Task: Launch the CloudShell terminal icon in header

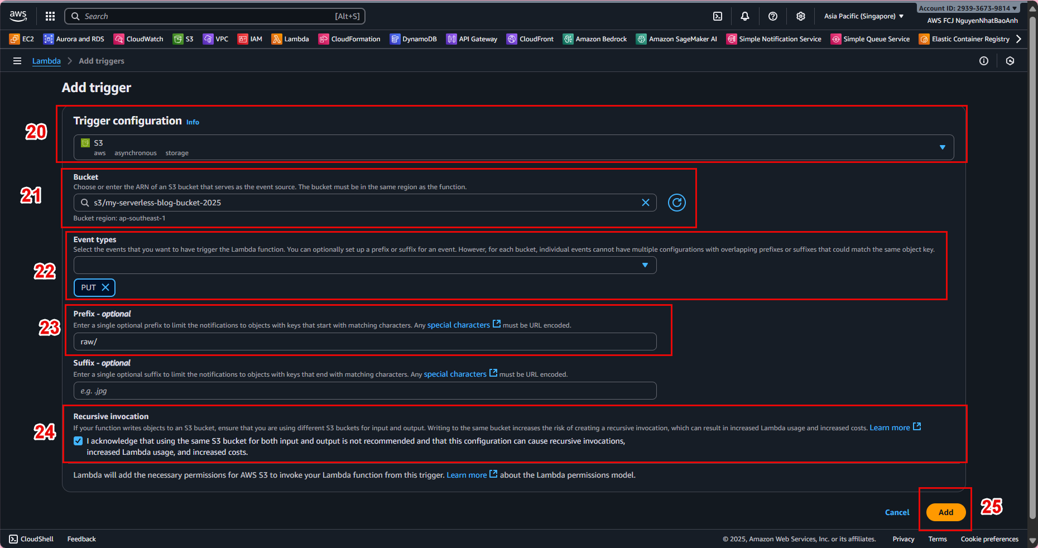Action: coord(718,16)
